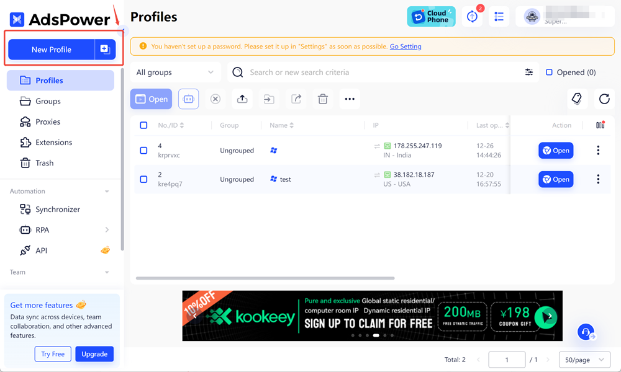Click the export upload toolbar icon
621x372 pixels.
tap(242, 99)
